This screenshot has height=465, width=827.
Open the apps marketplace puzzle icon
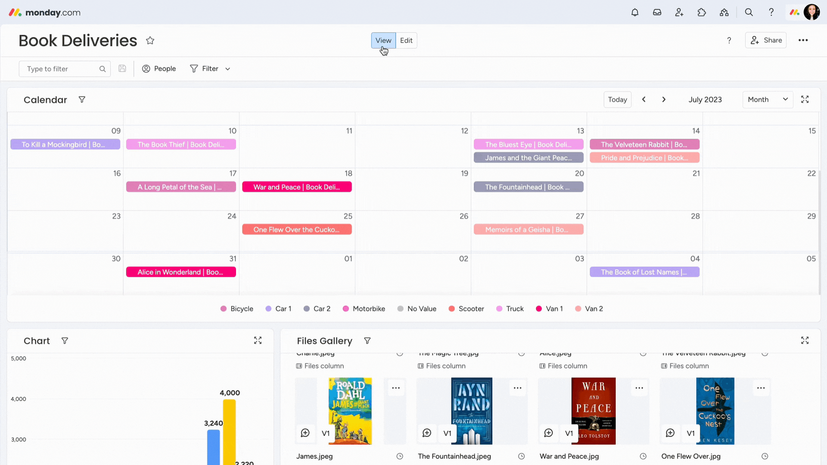702,12
